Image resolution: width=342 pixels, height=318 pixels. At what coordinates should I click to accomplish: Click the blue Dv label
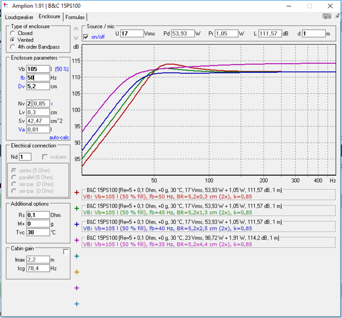21,87
